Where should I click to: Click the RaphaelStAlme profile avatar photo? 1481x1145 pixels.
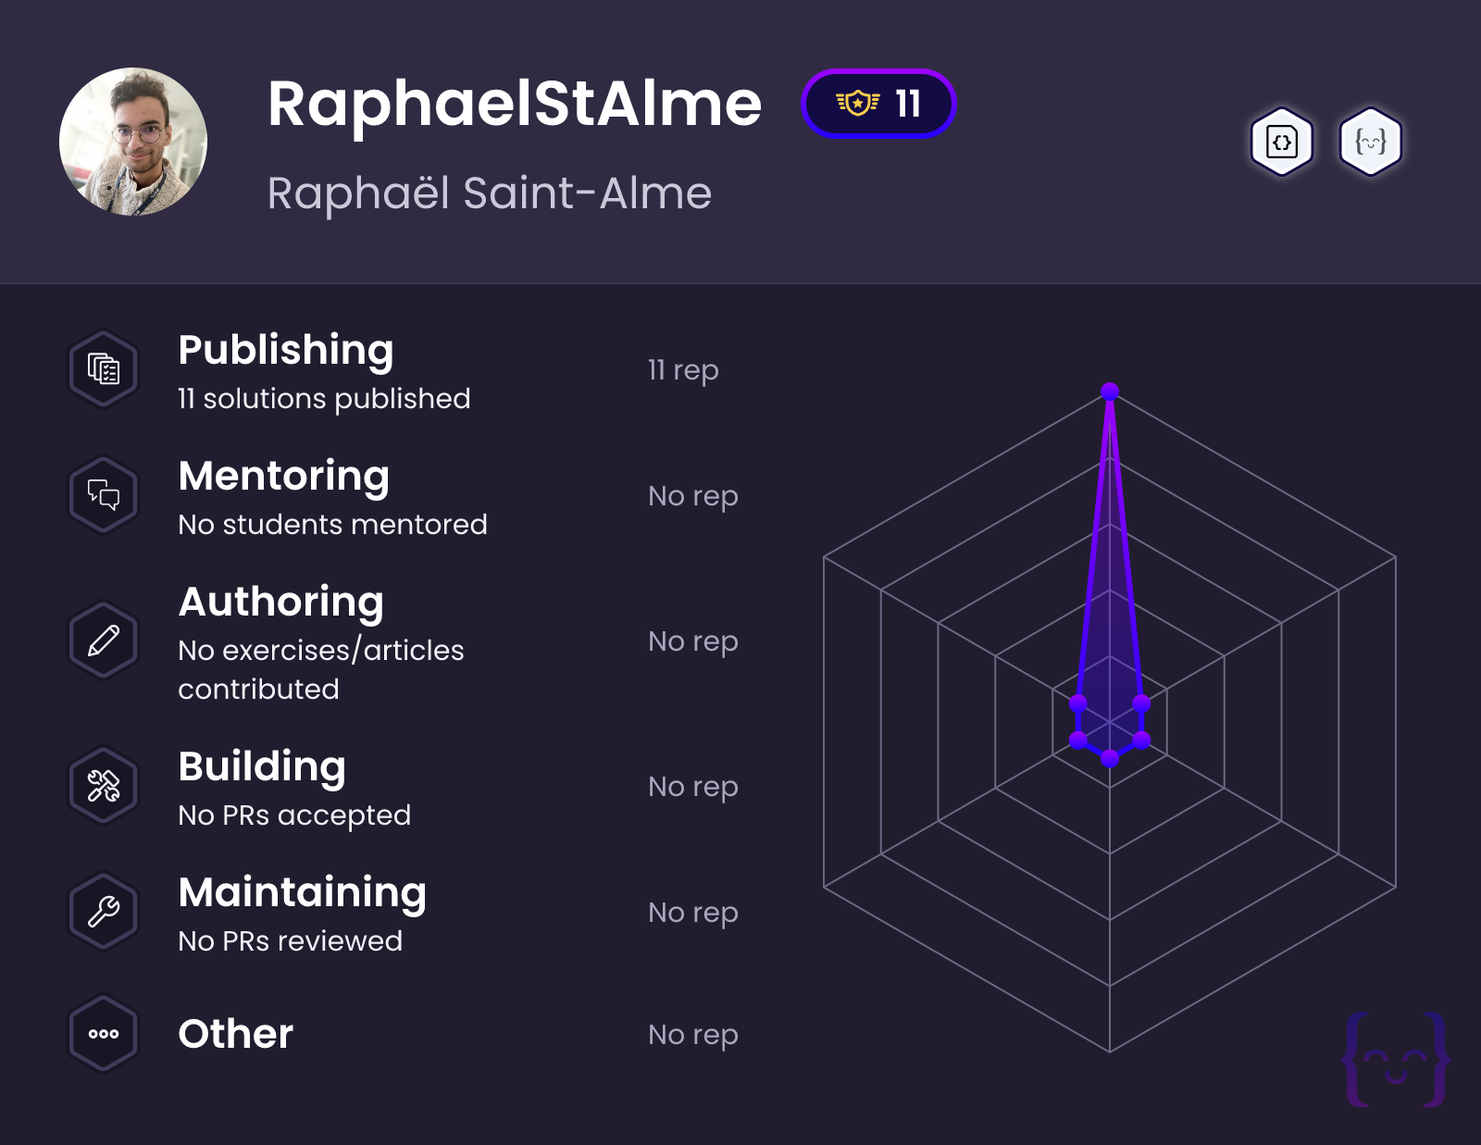click(133, 142)
